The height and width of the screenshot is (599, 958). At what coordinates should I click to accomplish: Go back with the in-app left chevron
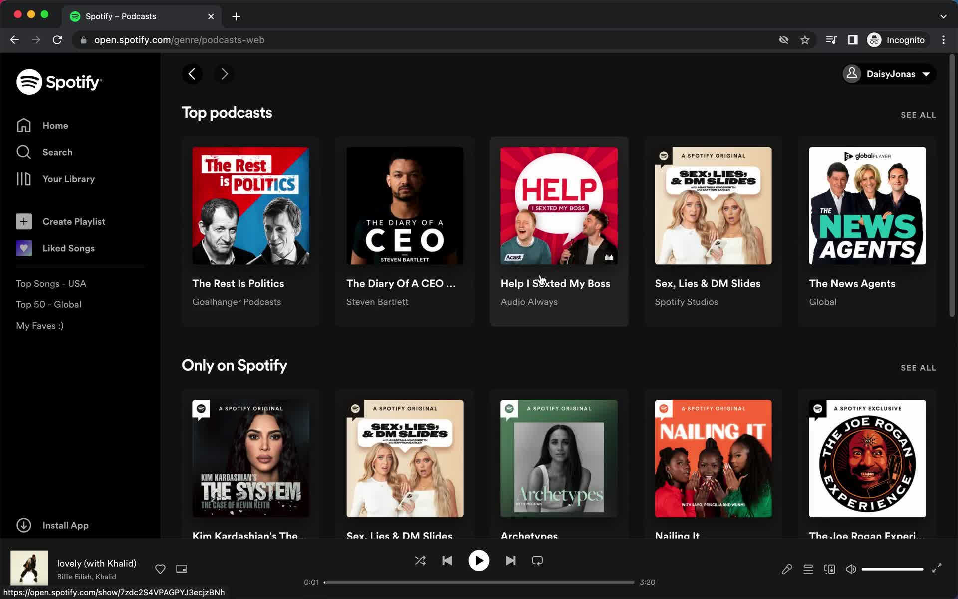point(192,74)
